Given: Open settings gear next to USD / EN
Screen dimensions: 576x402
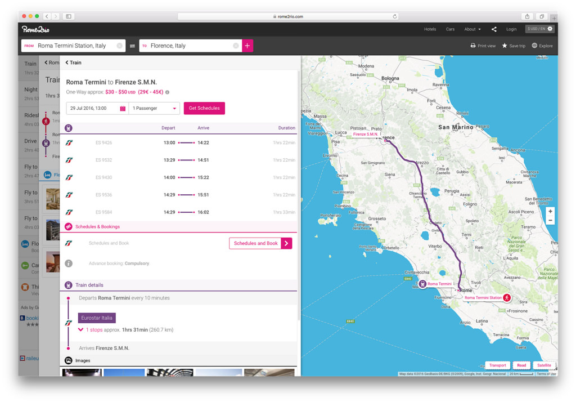Looking at the screenshot, I should (550, 29).
